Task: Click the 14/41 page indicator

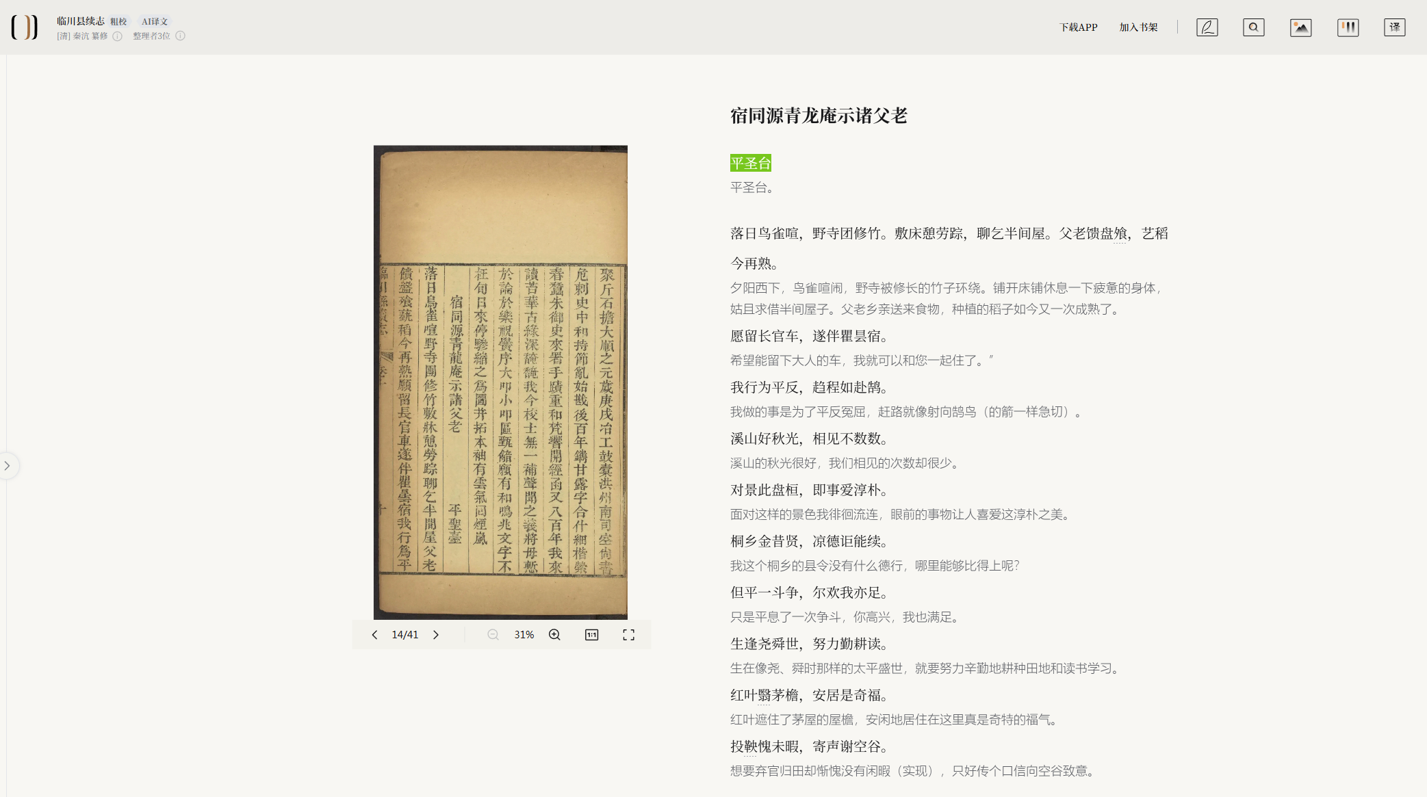Action: point(404,635)
